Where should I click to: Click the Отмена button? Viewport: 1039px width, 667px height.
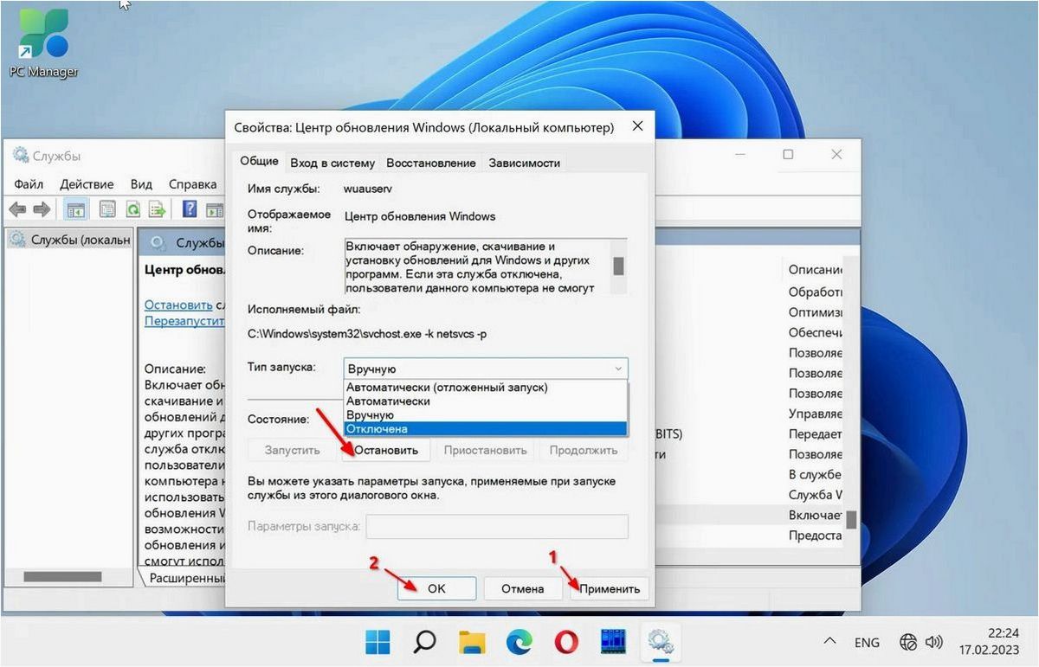tap(523, 588)
